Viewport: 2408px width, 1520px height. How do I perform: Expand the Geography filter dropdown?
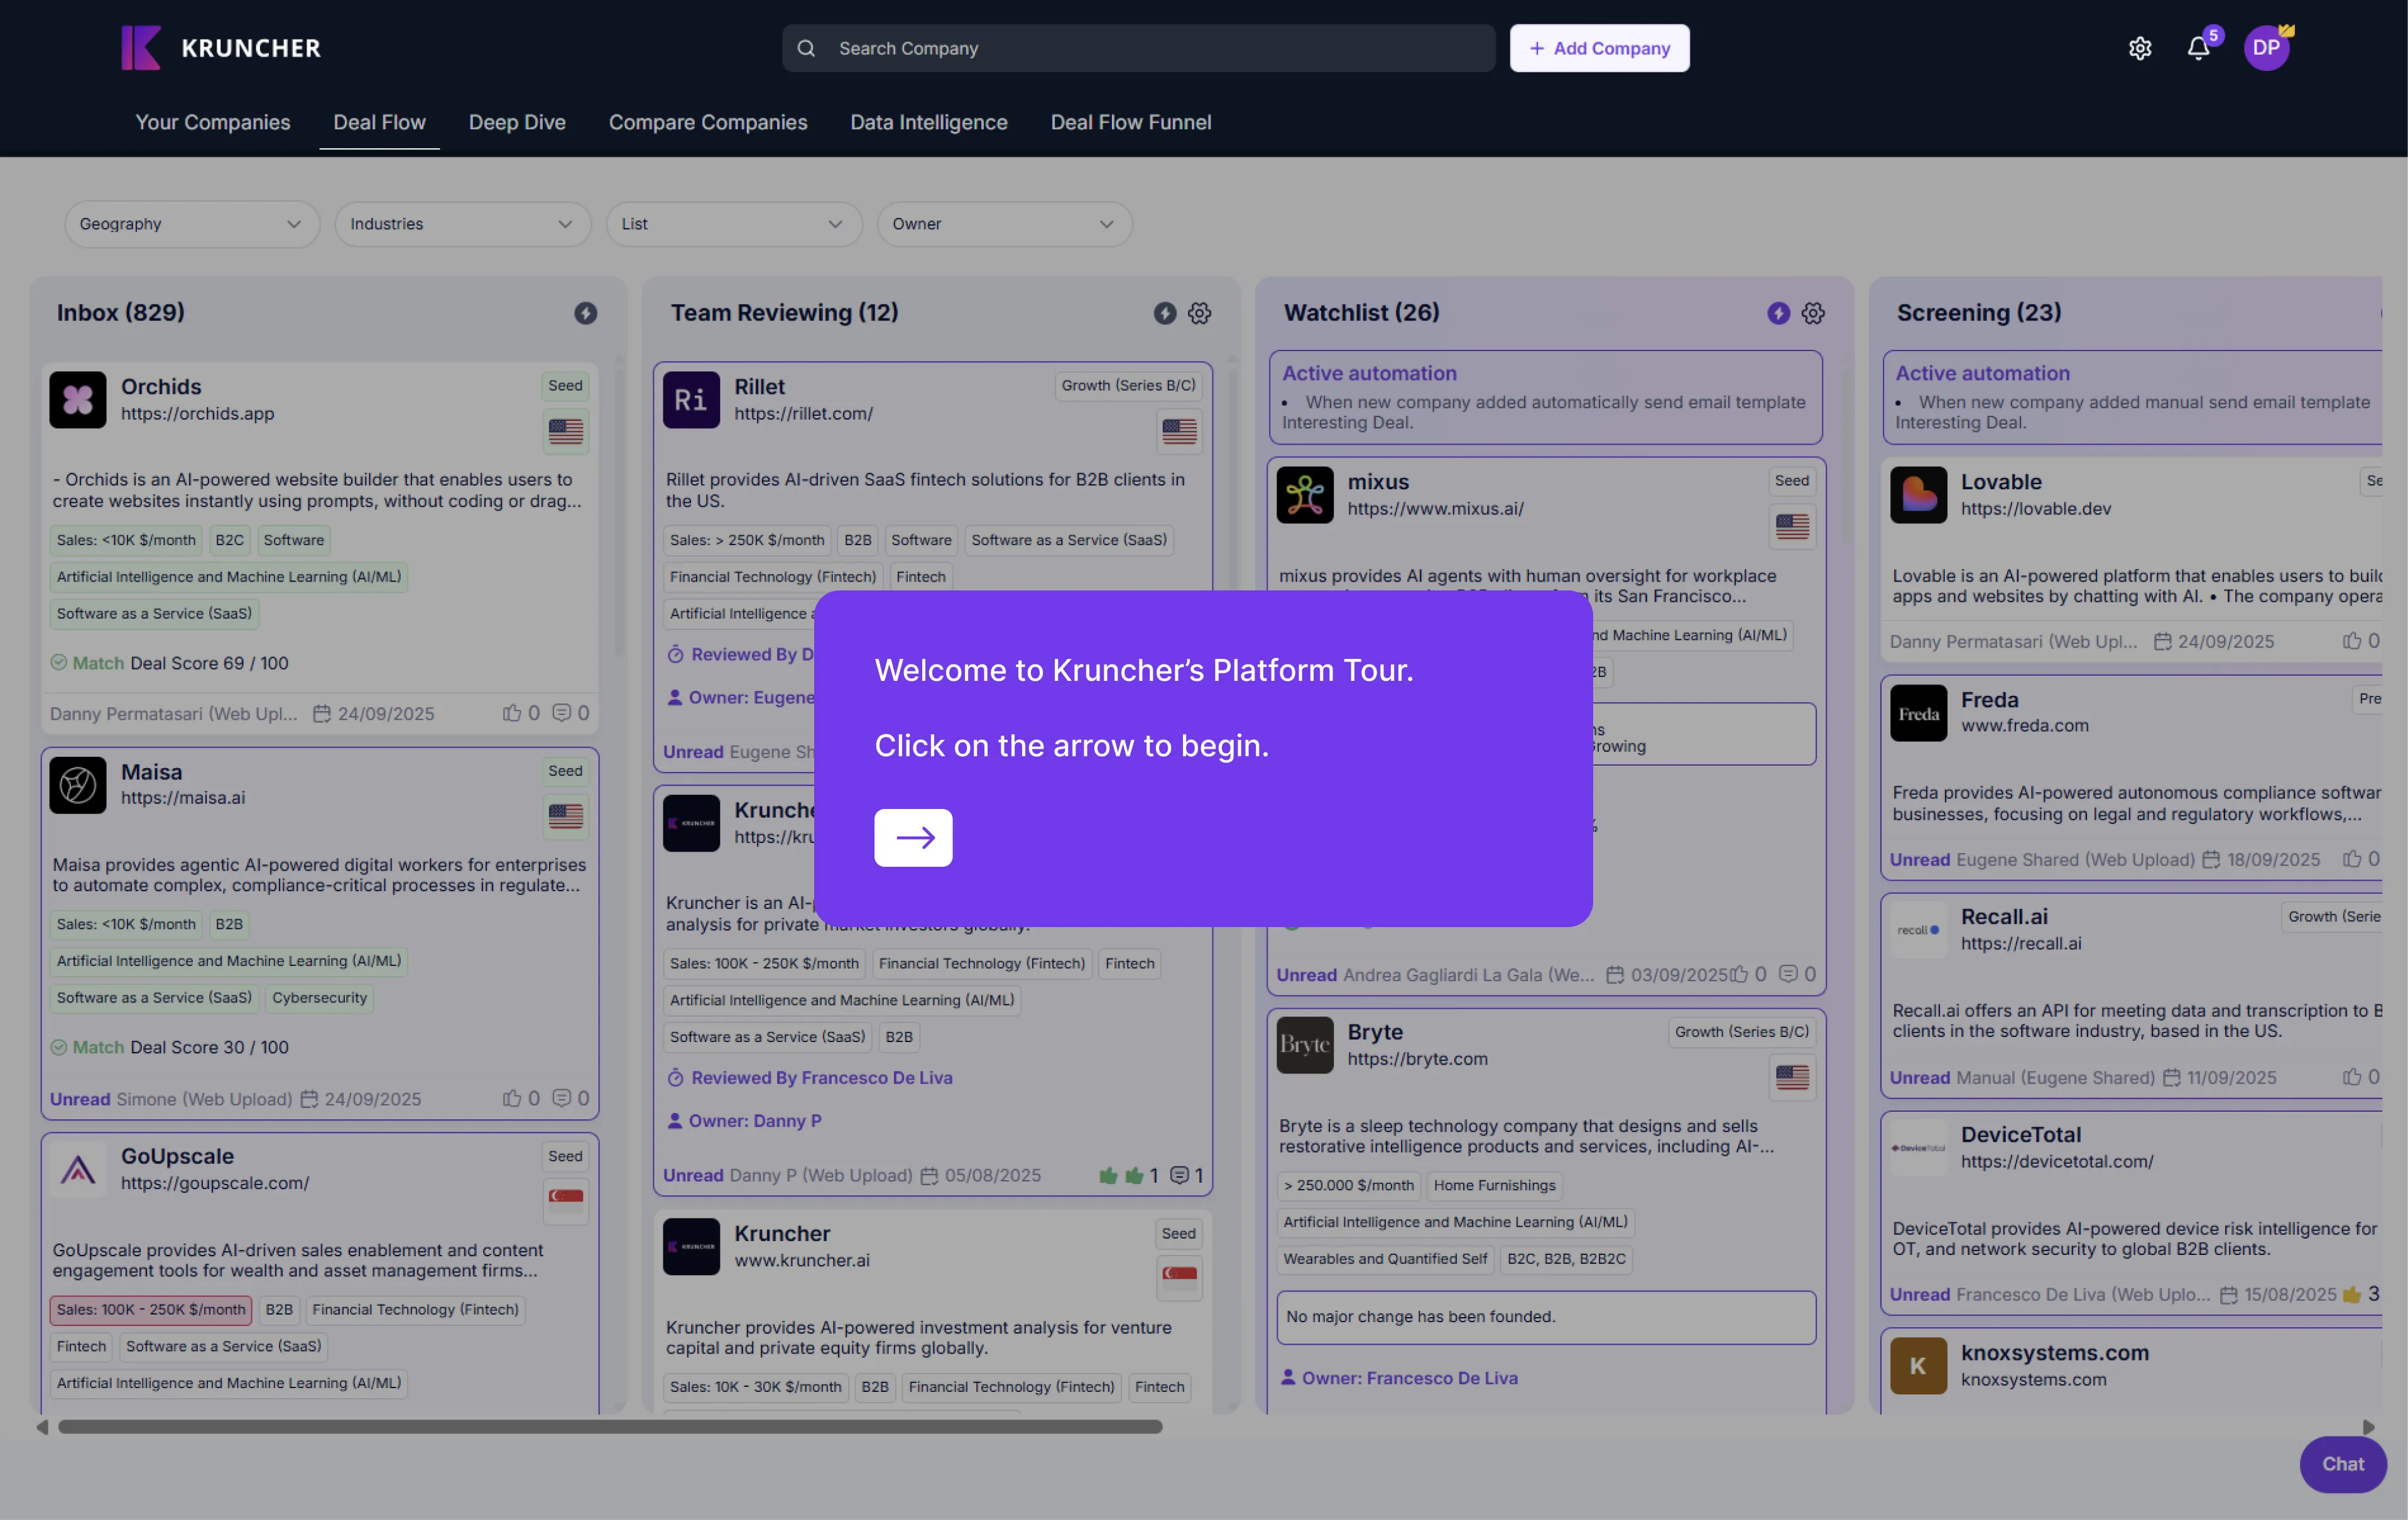click(191, 224)
